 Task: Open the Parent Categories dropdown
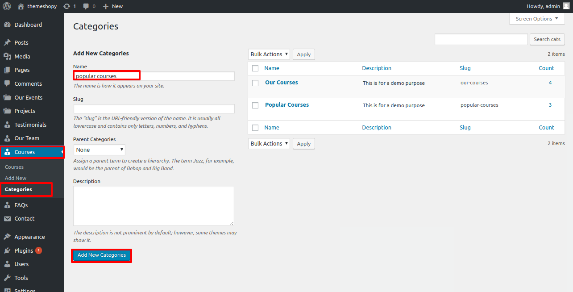coord(99,150)
